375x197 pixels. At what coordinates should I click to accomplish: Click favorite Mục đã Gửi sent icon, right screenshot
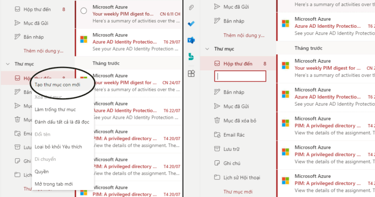pyautogui.click(x=217, y=7)
